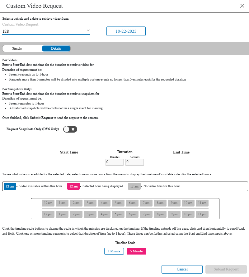
Task: Click the Duration Seconds field
Action: pos(134,162)
